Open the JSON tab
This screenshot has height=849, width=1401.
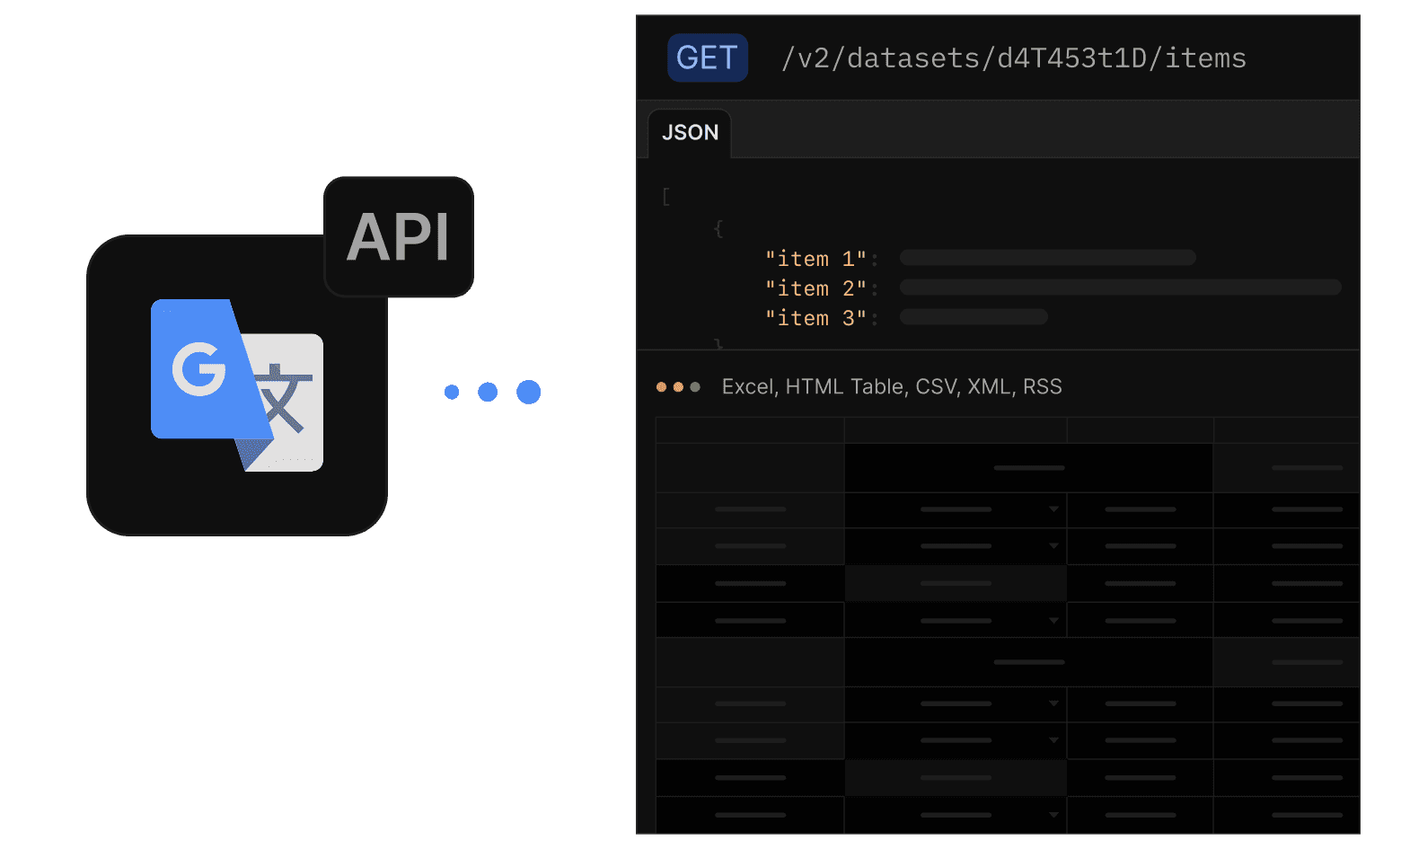(690, 133)
